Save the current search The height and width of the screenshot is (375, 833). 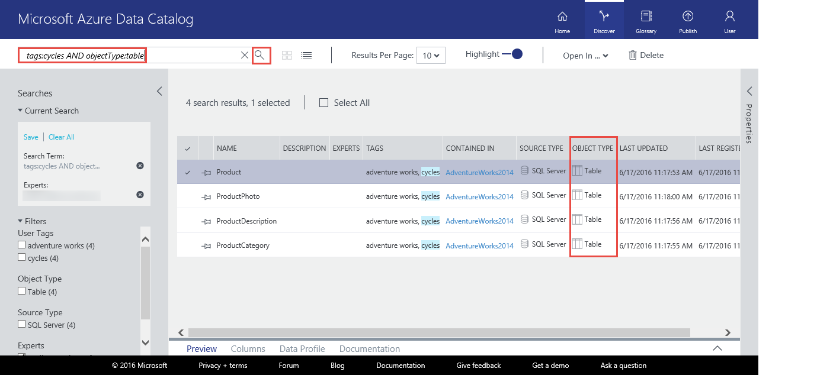pyautogui.click(x=31, y=137)
